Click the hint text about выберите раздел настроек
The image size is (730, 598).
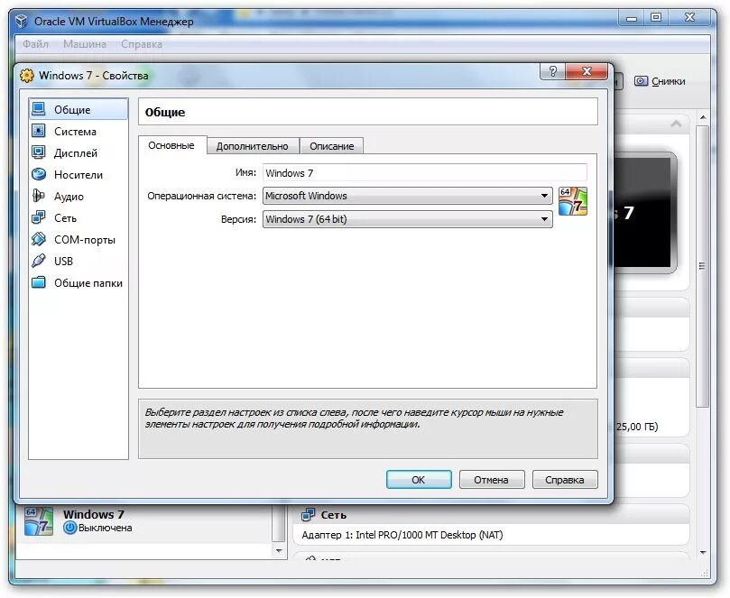click(354, 418)
